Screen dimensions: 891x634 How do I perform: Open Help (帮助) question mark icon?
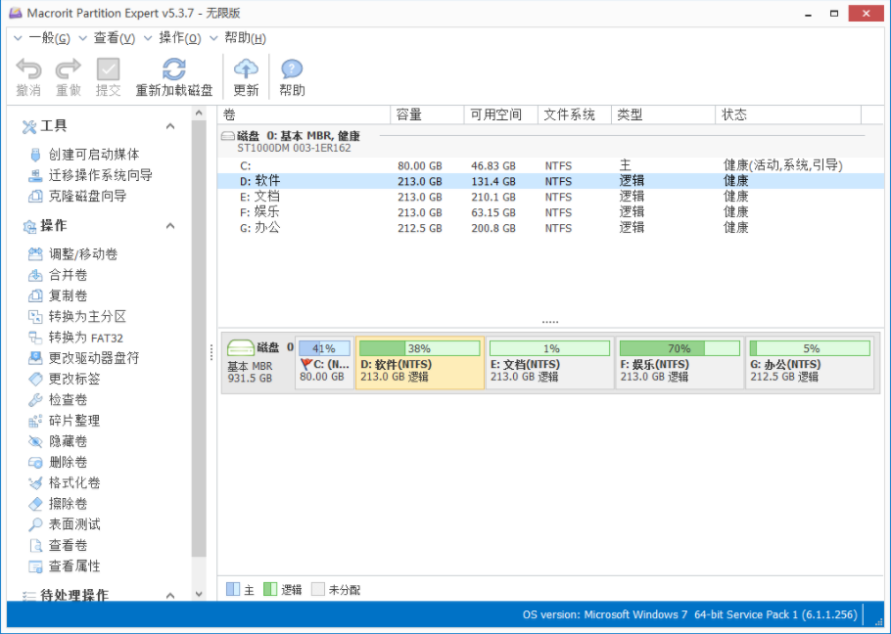pyautogui.click(x=292, y=69)
